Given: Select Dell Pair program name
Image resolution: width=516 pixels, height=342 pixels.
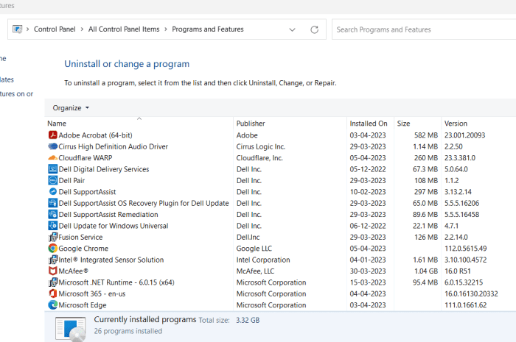Looking at the screenshot, I should (x=72, y=180).
